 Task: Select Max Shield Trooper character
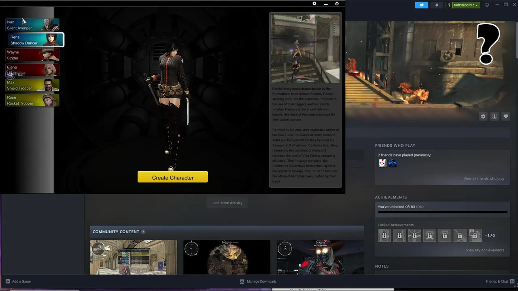pyautogui.click(x=32, y=85)
